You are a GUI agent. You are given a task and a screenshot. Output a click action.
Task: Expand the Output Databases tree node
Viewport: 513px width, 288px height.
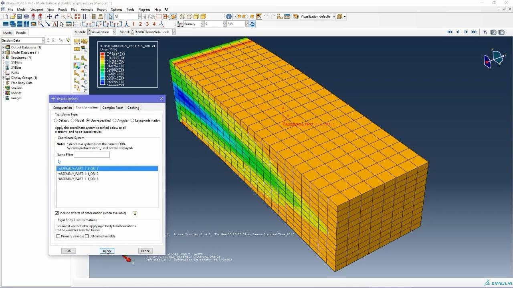click(x=3, y=48)
